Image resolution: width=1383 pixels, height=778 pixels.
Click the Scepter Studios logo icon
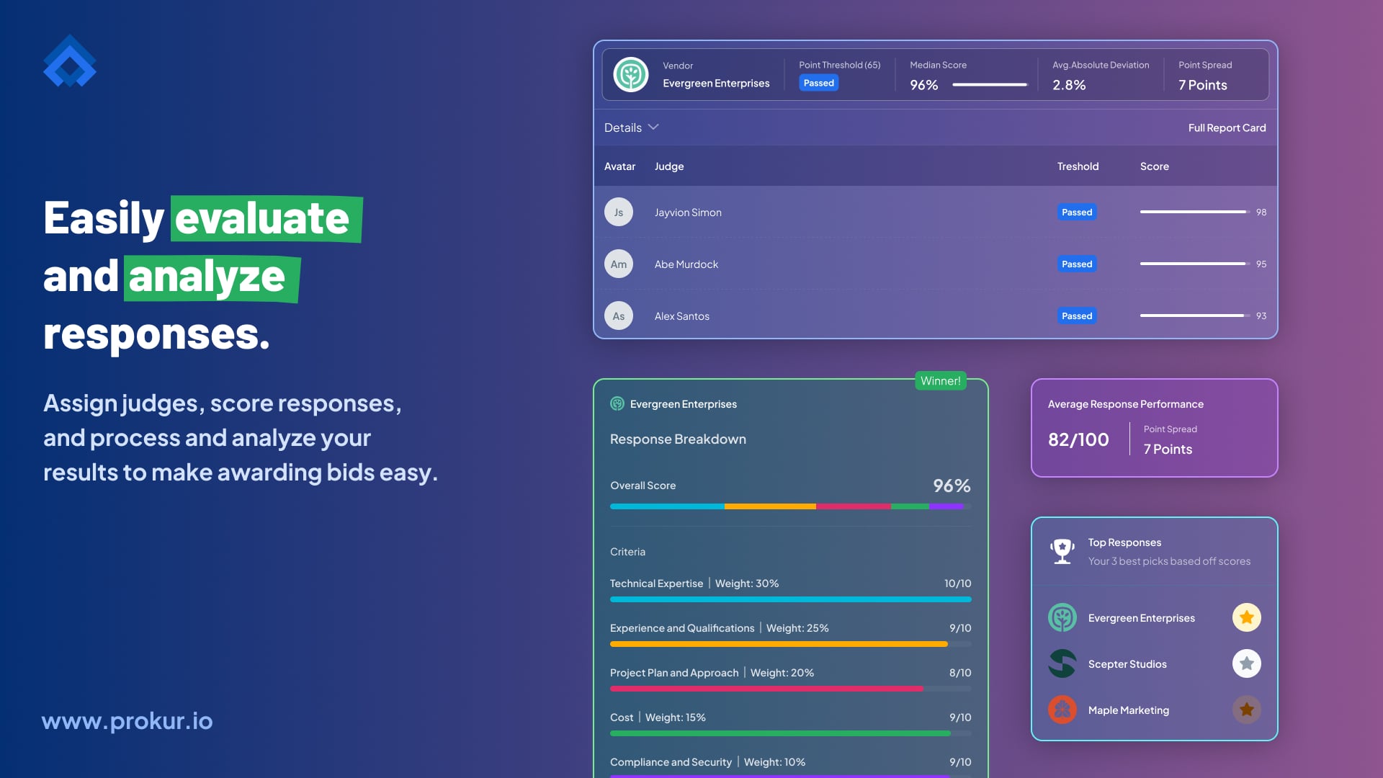point(1062,663)
